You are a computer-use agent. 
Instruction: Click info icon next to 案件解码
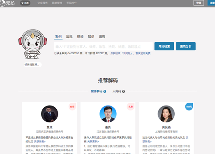pos(105,92)
